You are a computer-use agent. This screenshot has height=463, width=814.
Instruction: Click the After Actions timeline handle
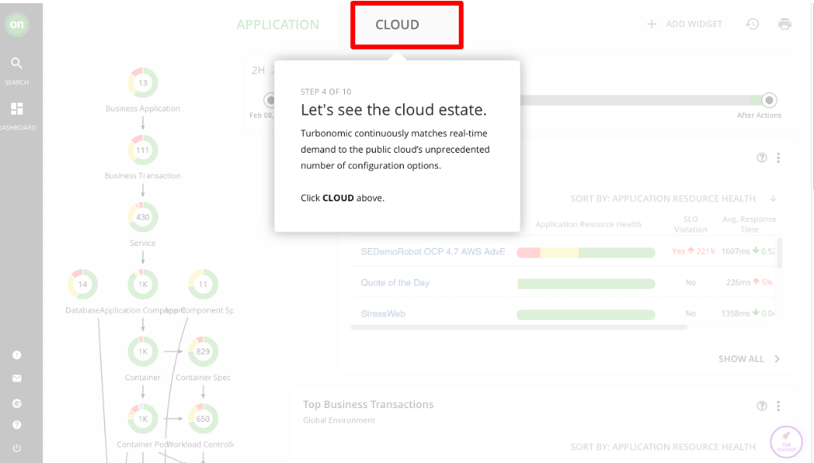tap(769, 100)
